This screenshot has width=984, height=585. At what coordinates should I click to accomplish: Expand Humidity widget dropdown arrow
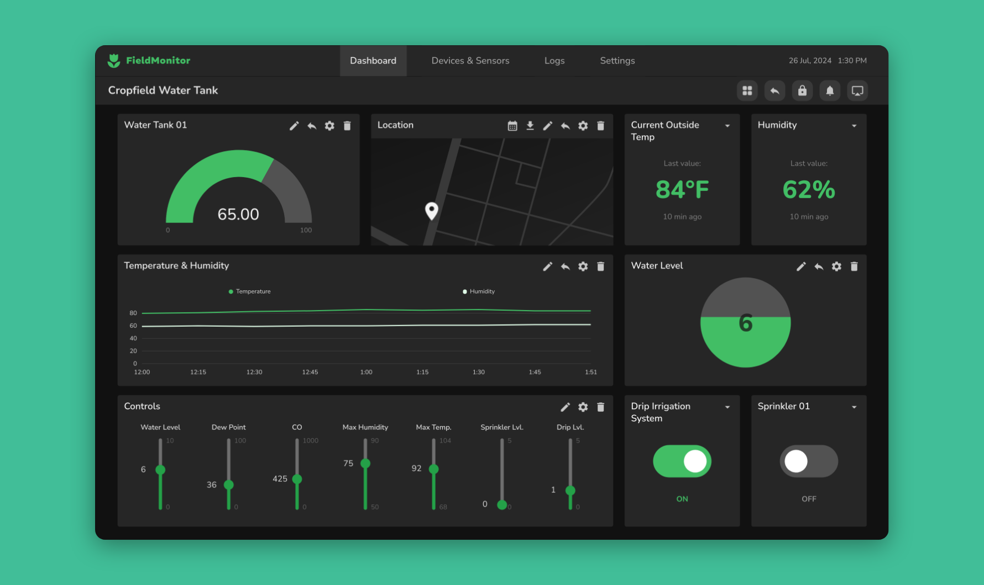tap(854, 126)
